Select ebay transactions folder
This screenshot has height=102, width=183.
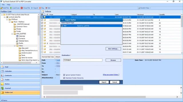pos(28,50)
